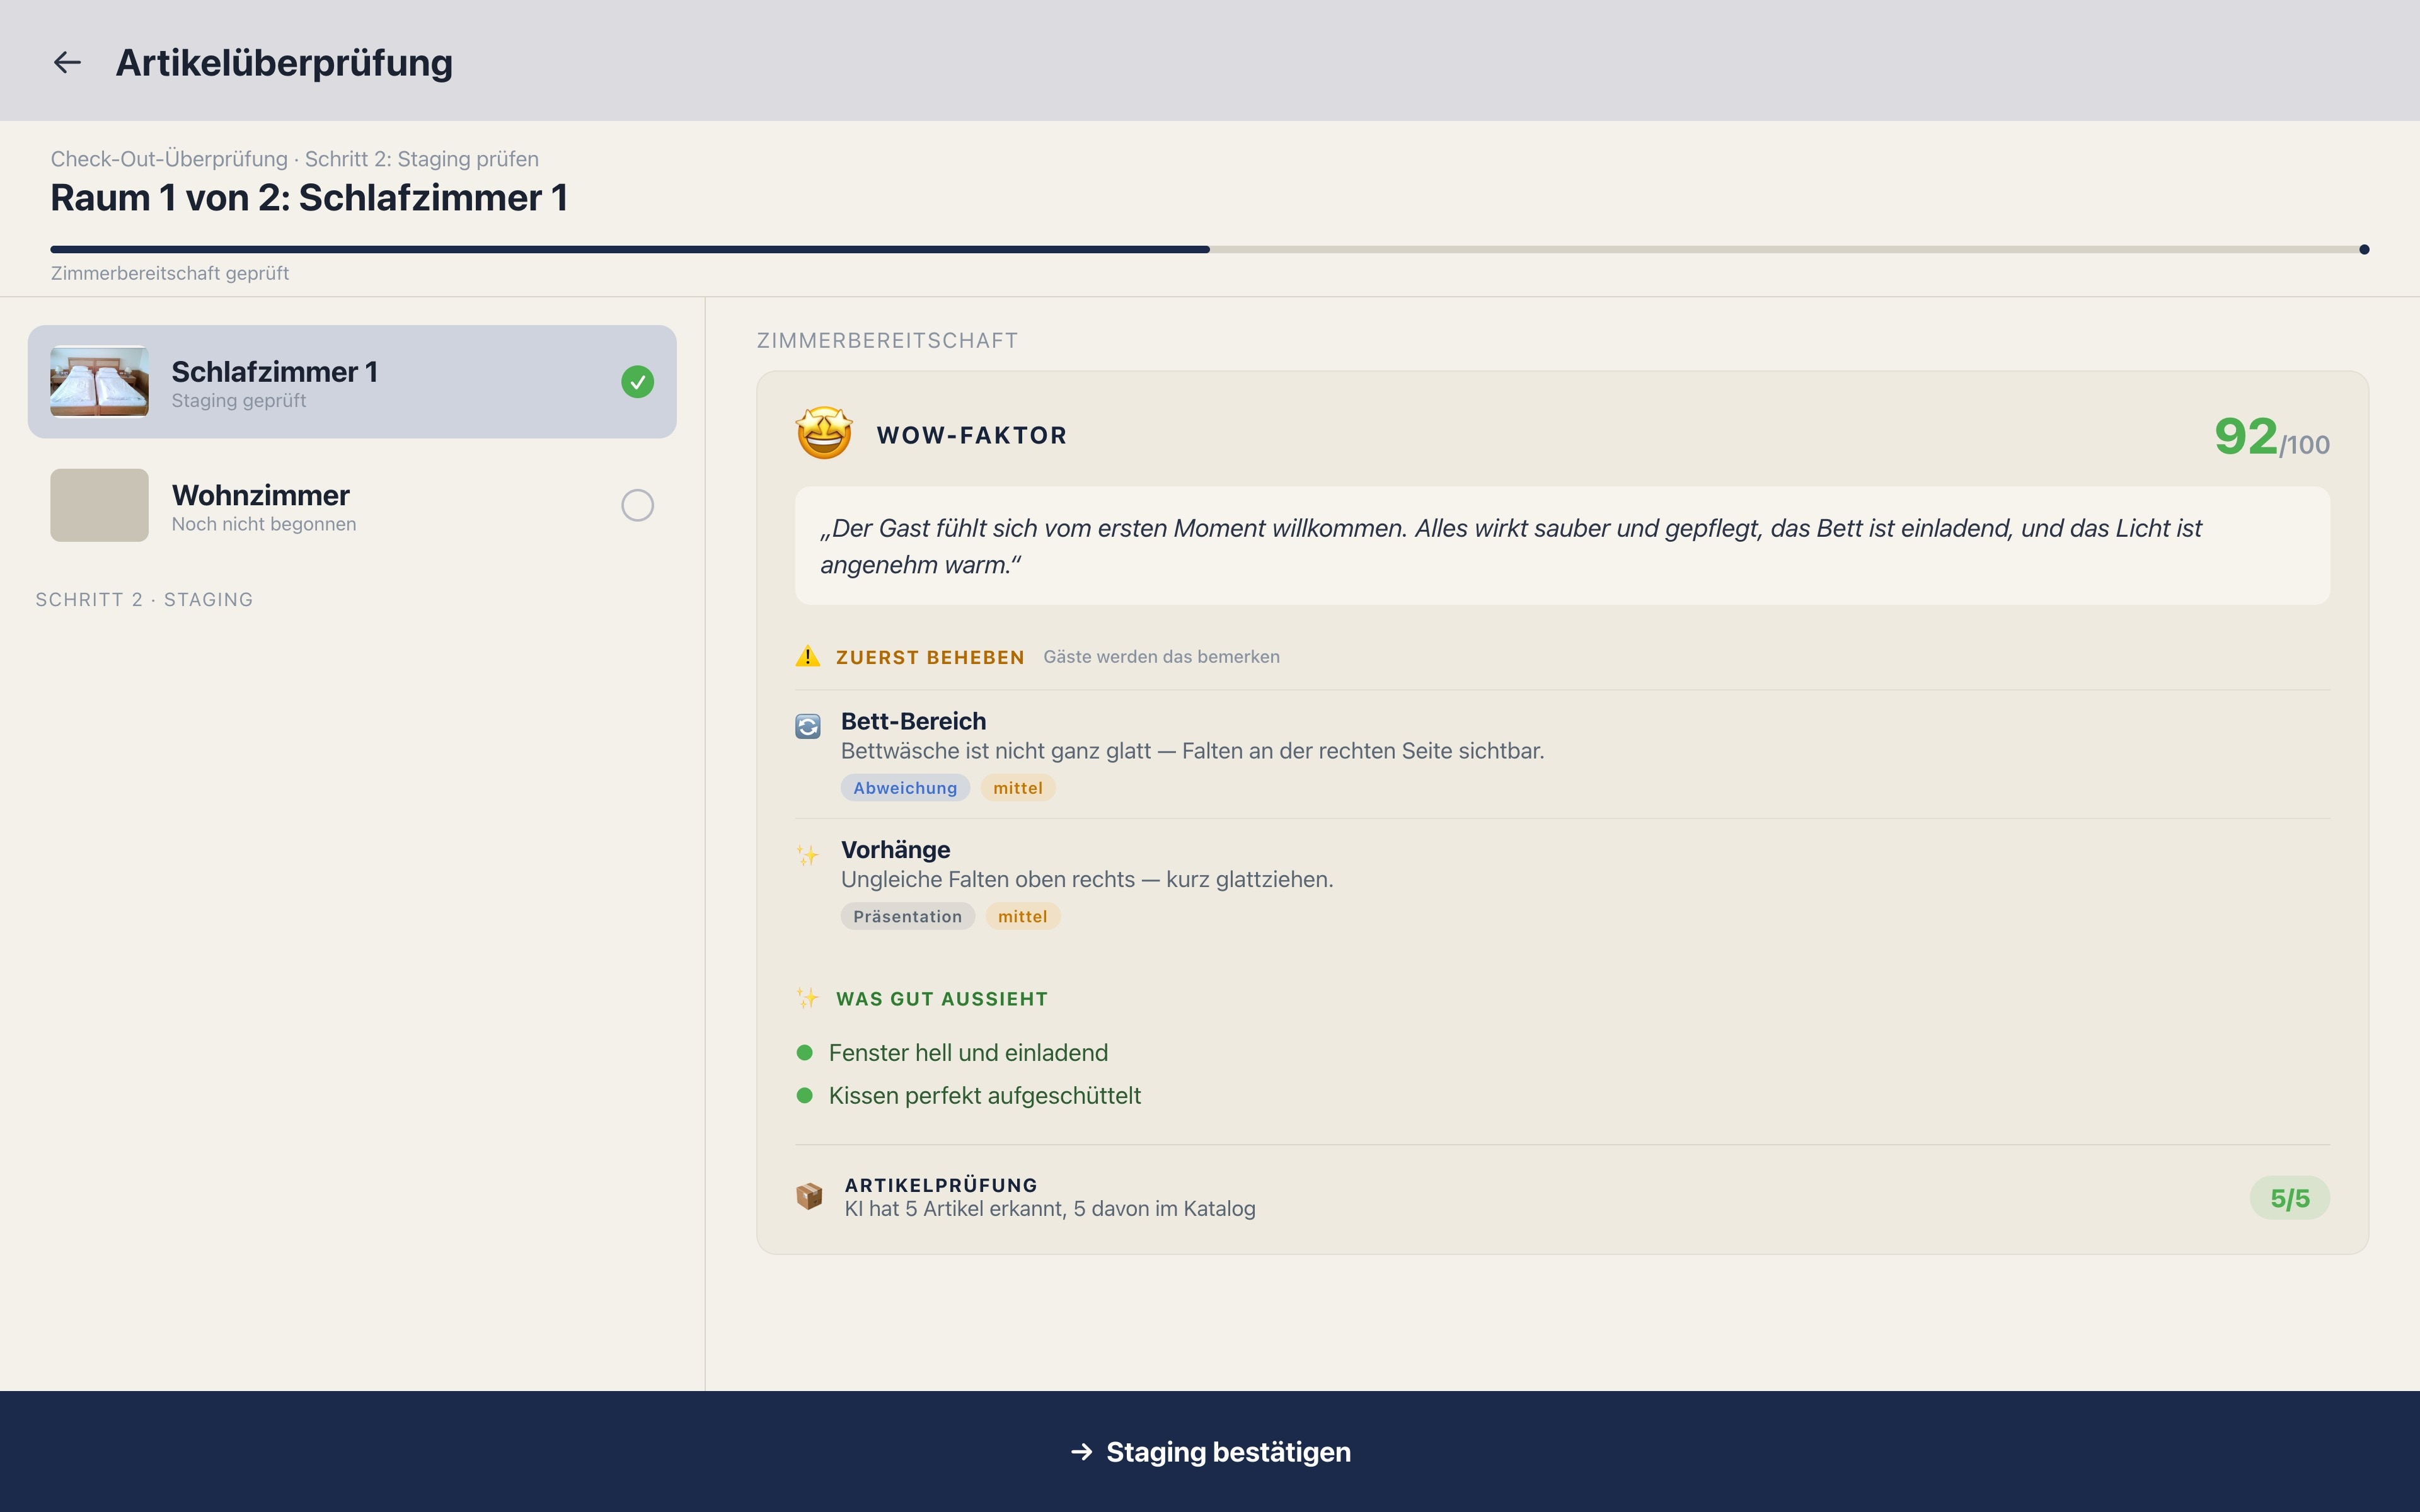This screenshot has width=2420, height=1512.
Task: Click the sparkle icon beside Was gut aussieht
Action: coord(808,998)
